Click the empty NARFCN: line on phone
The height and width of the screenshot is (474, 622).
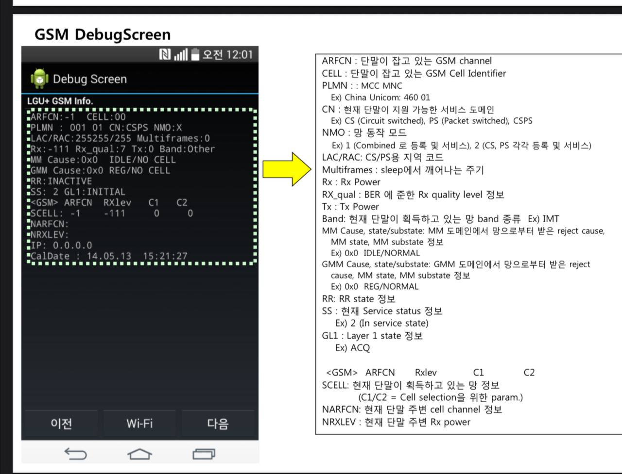pyautogui.click(x=50, y=224)
